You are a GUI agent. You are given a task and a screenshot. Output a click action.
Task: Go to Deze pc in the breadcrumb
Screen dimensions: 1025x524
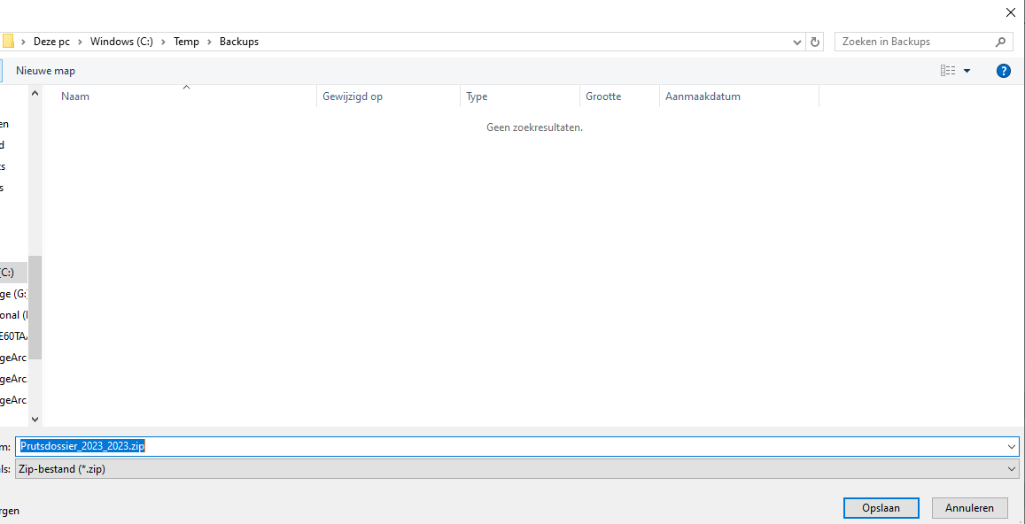pyautogui.click(x=51, y=42)
